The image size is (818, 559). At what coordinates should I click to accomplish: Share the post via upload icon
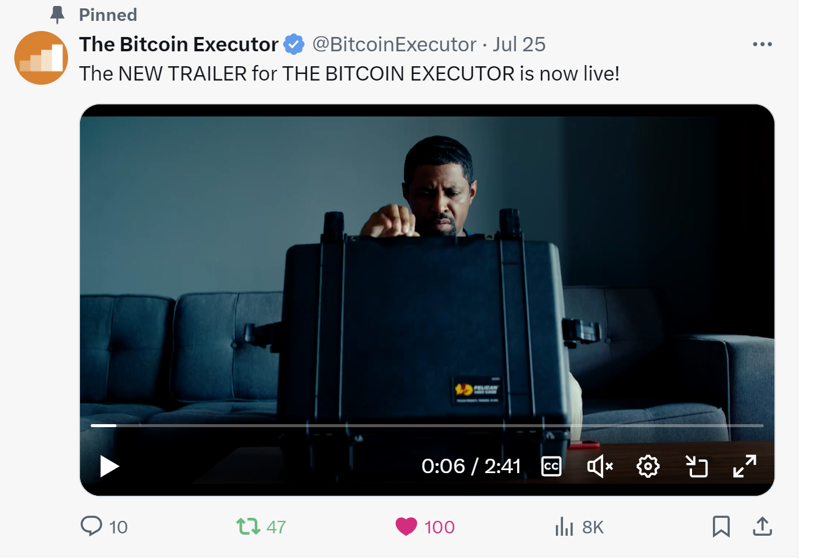[762, 526]
